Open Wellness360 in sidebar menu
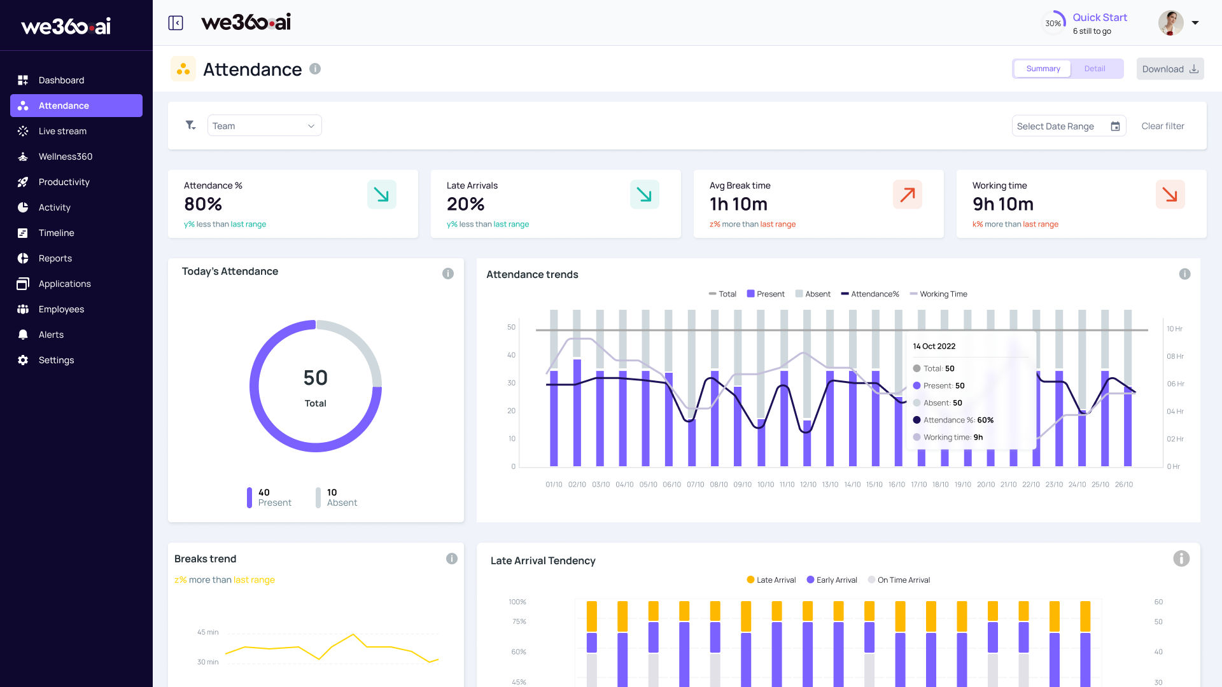 [x=65, y=156]
